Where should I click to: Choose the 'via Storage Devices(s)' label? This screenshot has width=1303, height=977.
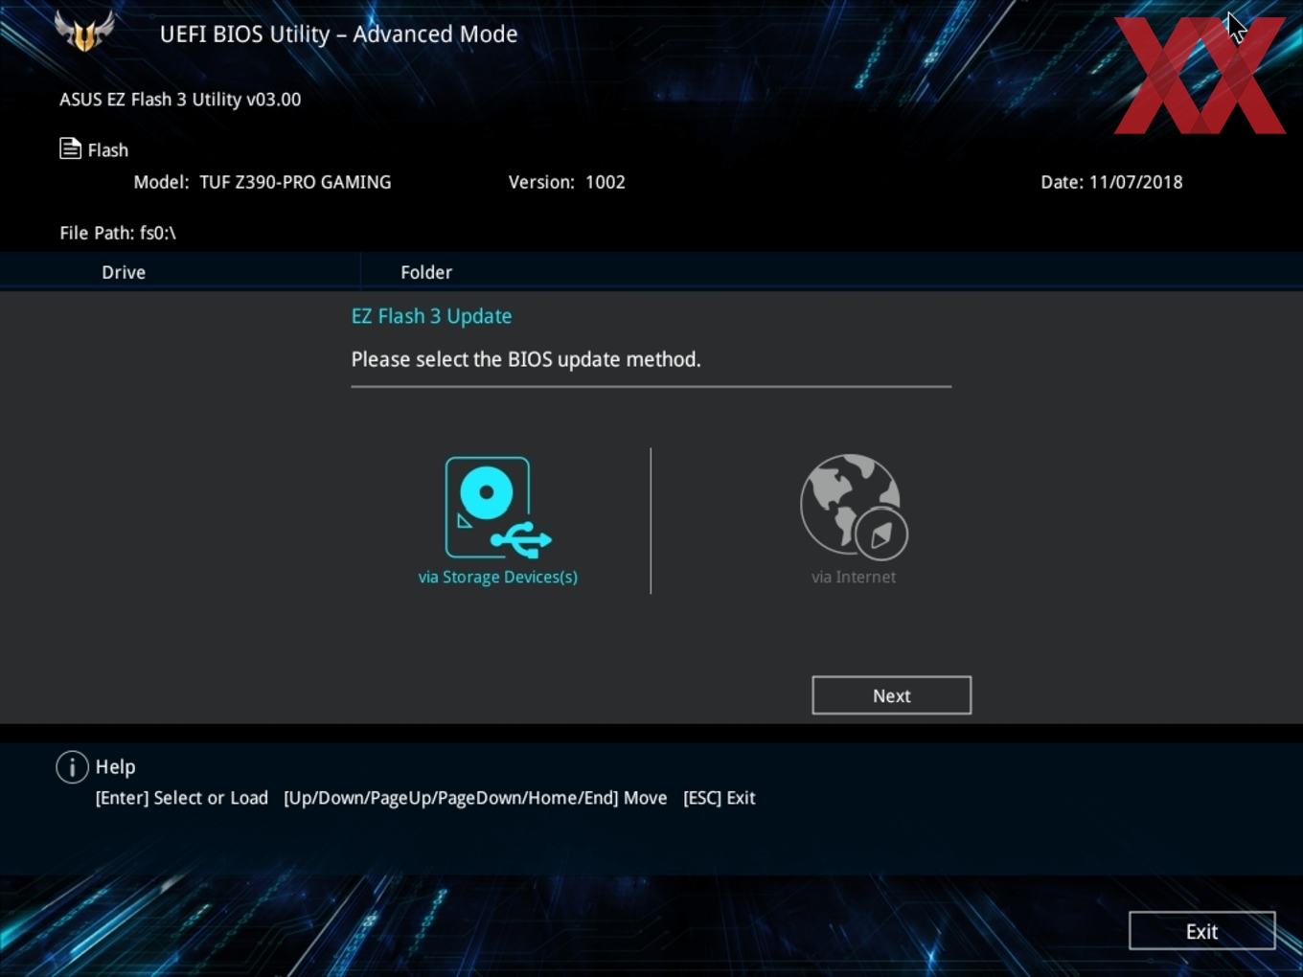click(x=498, y=577)
